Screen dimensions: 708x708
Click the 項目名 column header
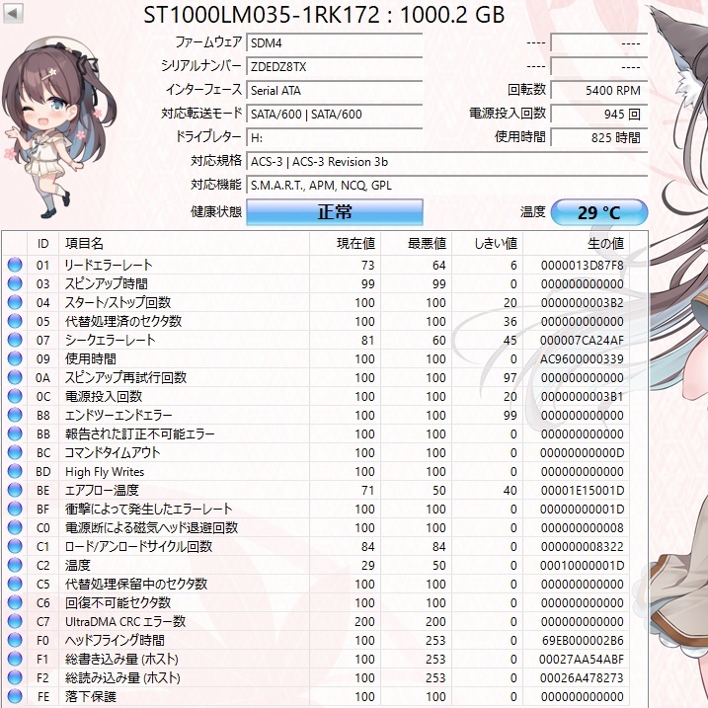coord(185,244)
